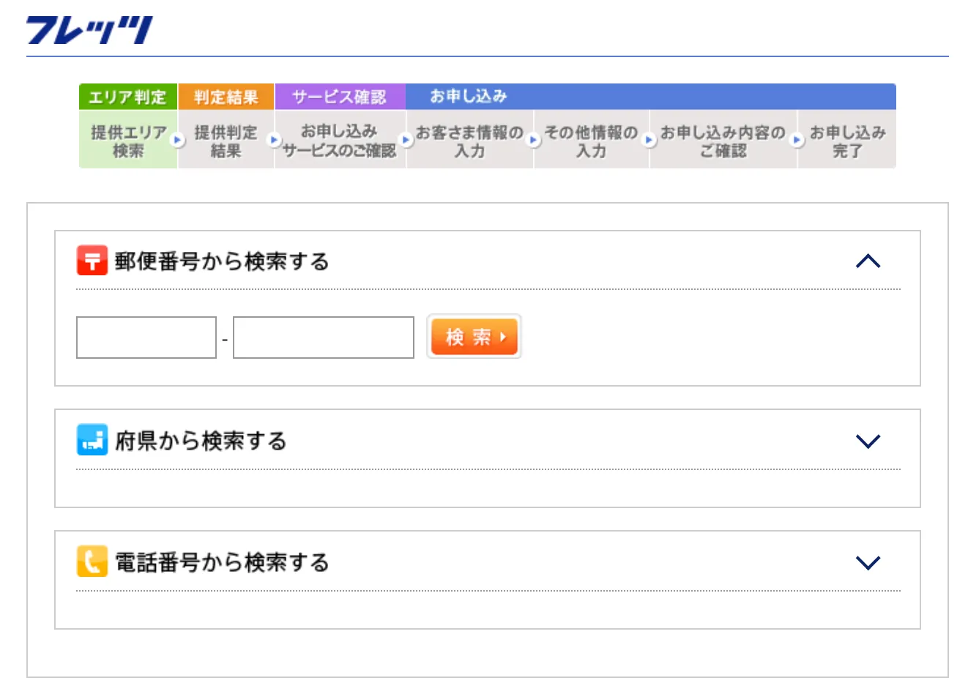Click the お客さま情報の入力 step
The height and width of the screenshot is (697, 968).
point(469,141)
